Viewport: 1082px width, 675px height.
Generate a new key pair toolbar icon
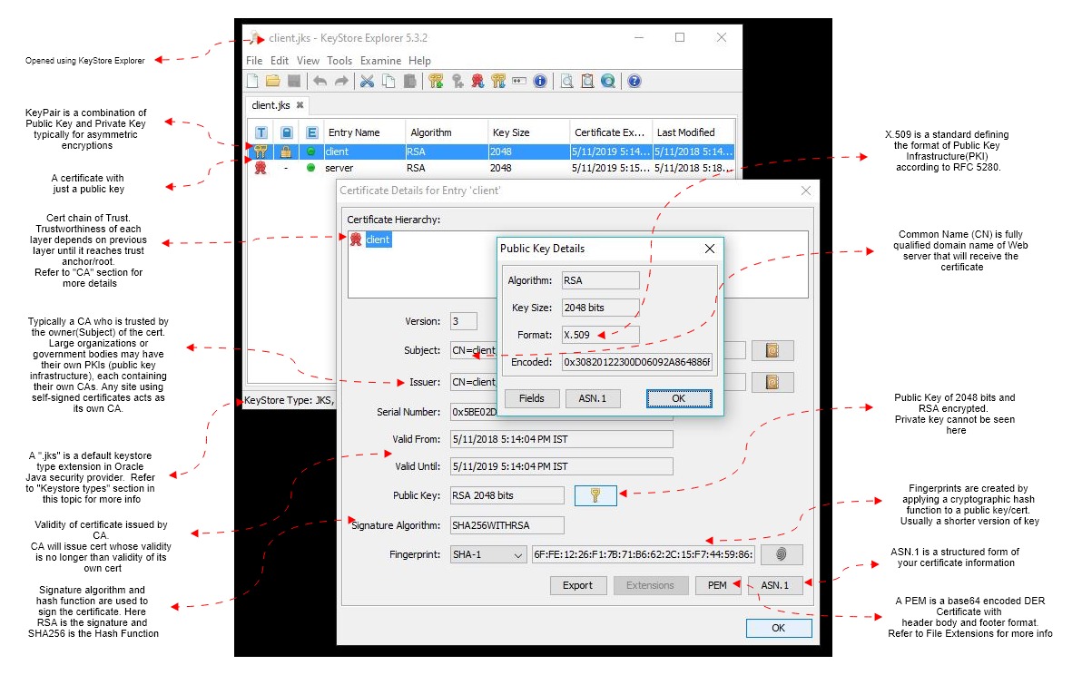click(x=437, y=81)
